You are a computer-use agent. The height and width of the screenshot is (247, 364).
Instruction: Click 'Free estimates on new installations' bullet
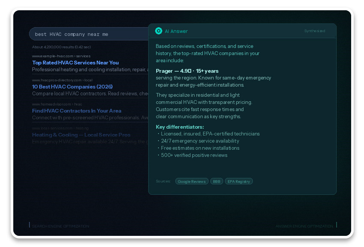200,148
